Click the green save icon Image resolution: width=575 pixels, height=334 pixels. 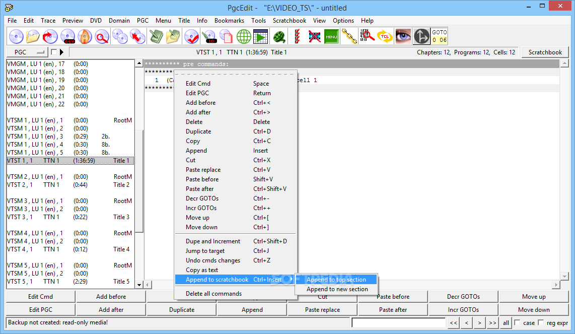tap(156, 36)
